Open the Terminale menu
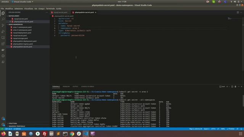Screen dimensions: 244x137 coord(50,8)
